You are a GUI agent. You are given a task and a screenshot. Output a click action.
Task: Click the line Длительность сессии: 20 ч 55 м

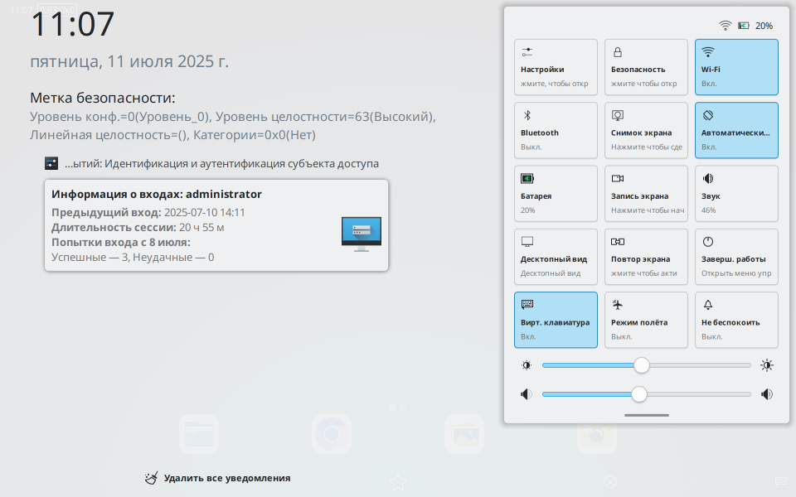(138, 227)
